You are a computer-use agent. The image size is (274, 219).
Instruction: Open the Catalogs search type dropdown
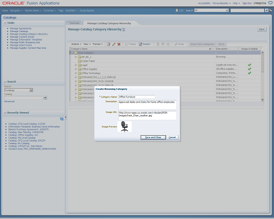pos(31,90)
